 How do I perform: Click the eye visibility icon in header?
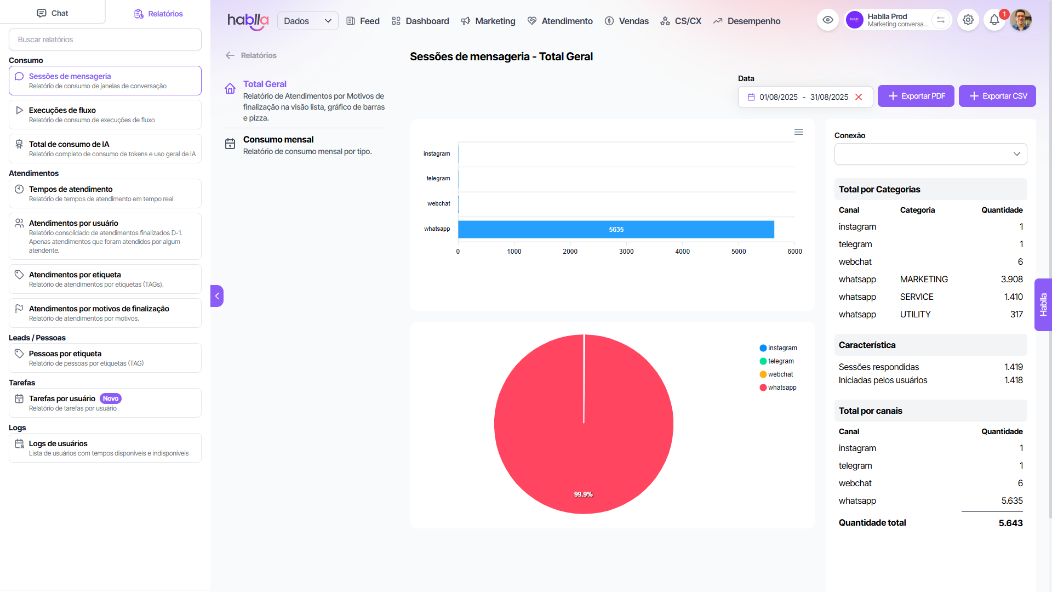pyautogui.click(x=828, y=20)
